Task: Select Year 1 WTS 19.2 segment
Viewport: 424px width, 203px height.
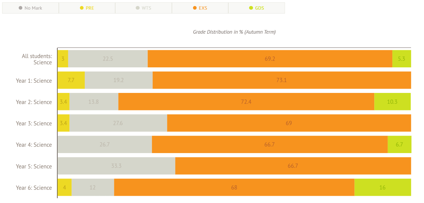Action: point(119,80)
